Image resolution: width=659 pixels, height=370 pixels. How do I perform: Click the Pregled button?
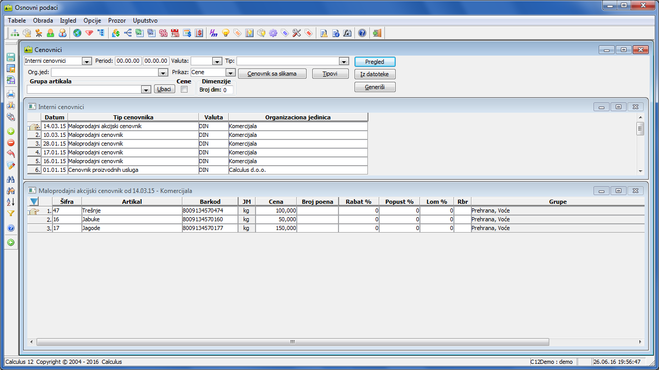pos(375,62)
